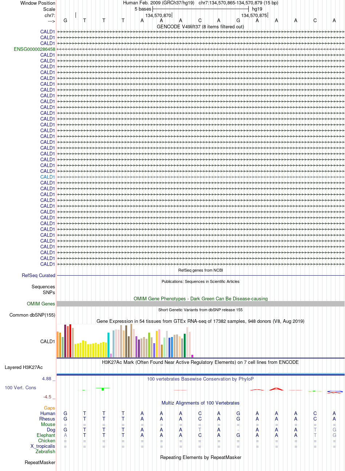Image resolution: width=345 pixels, height=471 pixels.
Task: Click the cyan bar in the GTEx chart
Action: coord(108,345)
